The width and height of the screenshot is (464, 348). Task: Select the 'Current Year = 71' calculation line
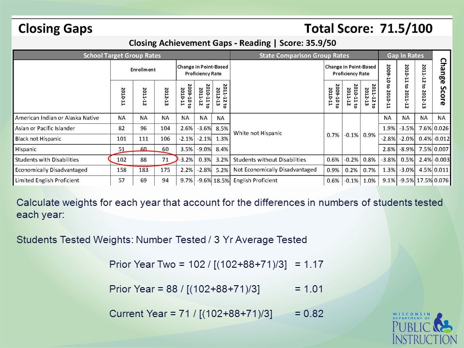pyautogui.click(x=190, y=314)
